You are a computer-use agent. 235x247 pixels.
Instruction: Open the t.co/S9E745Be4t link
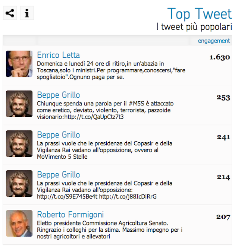click(x=67, y=197)
